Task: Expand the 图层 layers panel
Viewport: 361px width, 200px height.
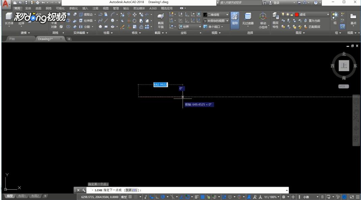Action: click(x=300, y=33)
